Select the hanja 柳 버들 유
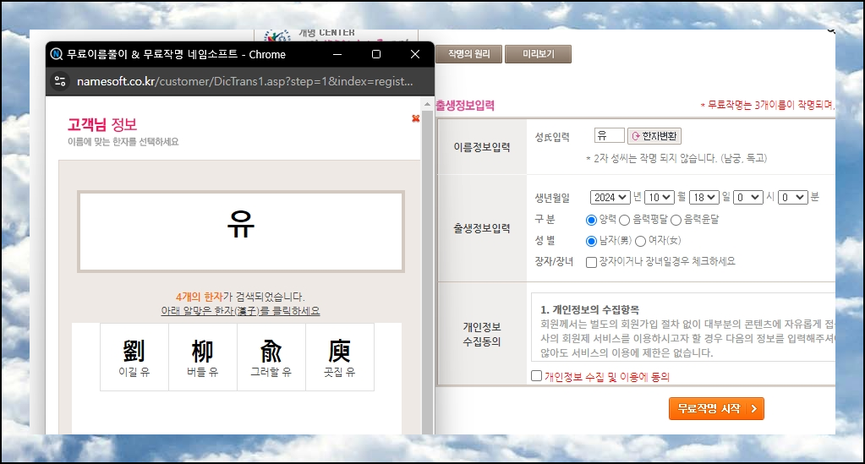The height and width of the screenshot is (464, 865). pos(202,357)
